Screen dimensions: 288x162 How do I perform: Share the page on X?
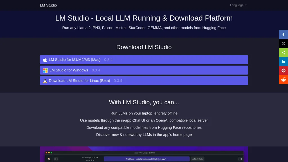[283, 43]
